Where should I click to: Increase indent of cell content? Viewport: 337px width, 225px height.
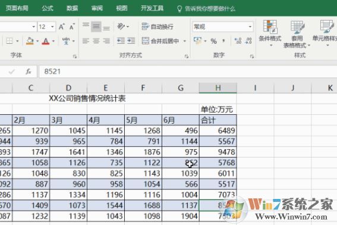(x=131, y=41)
